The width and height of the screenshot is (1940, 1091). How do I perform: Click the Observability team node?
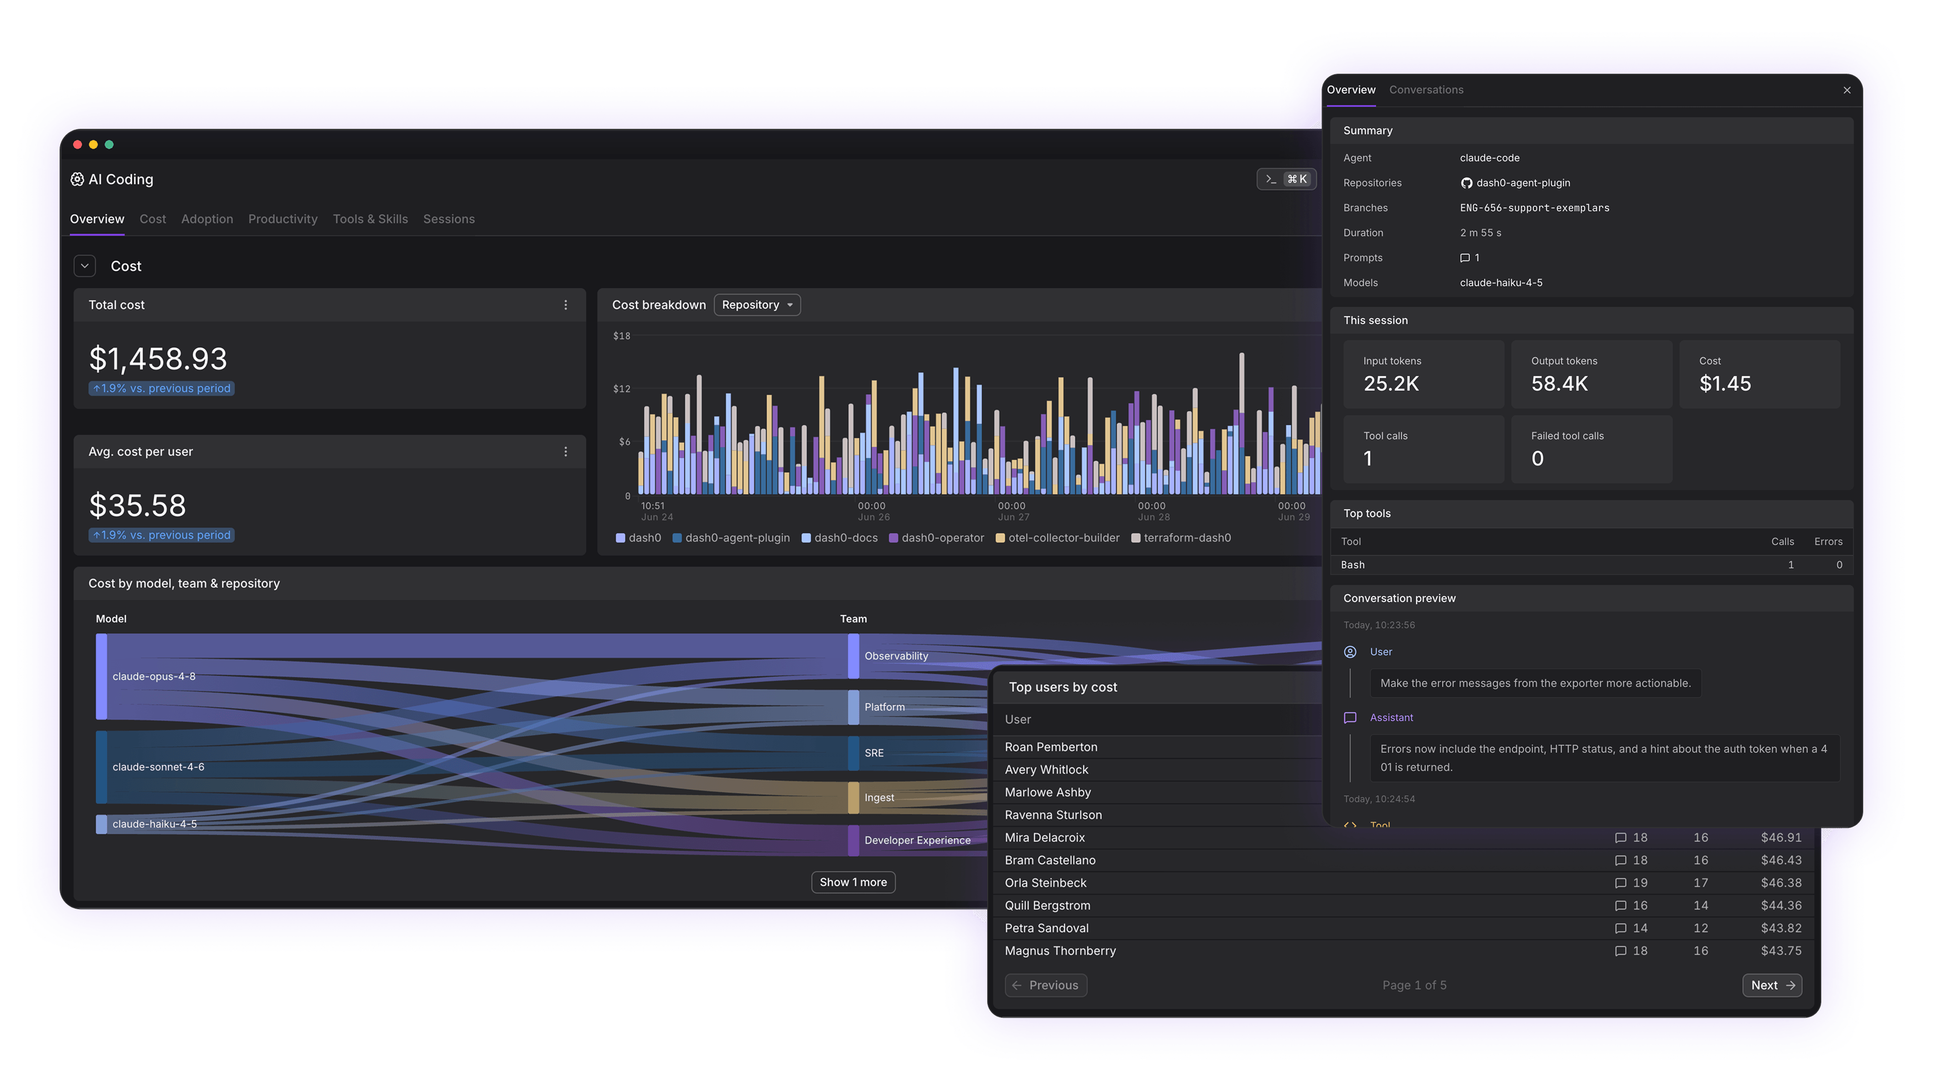[x=853, y=656]
